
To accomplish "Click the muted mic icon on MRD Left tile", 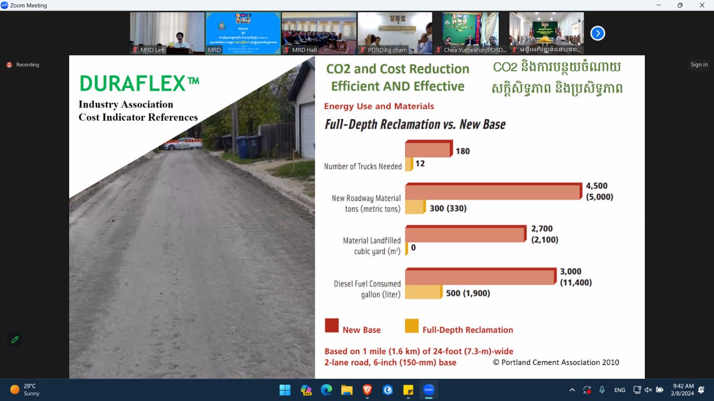I will (x=135, y=50).
